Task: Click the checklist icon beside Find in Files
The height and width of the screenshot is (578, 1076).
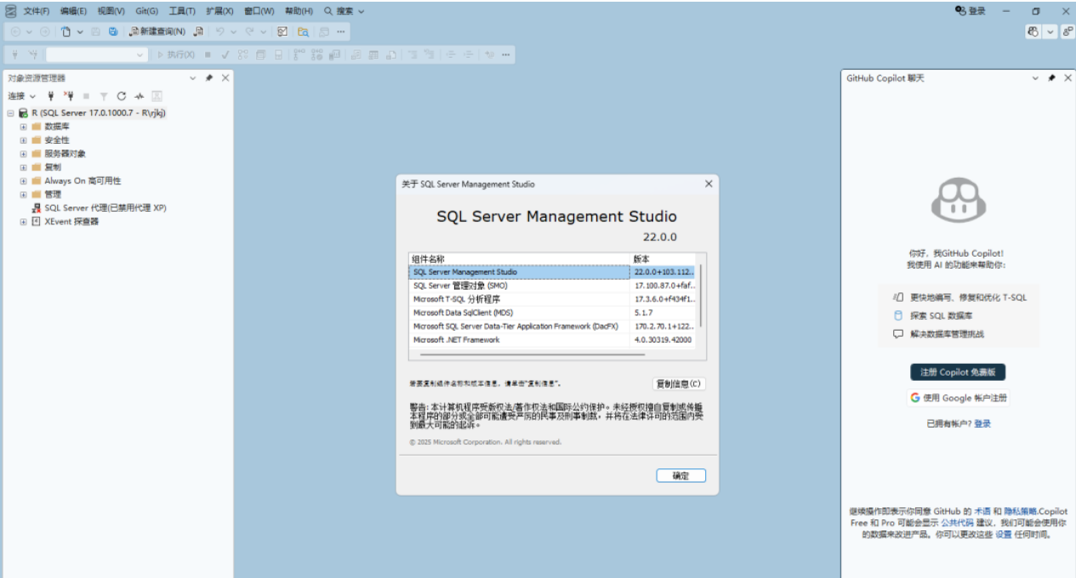Action: pos(282,31)
